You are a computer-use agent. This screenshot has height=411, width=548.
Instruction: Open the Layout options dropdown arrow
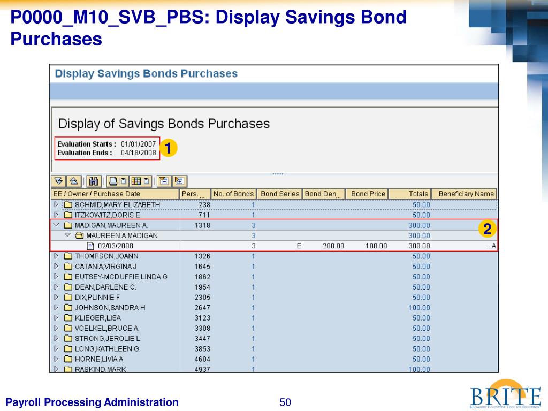click(x=147, y=181)
